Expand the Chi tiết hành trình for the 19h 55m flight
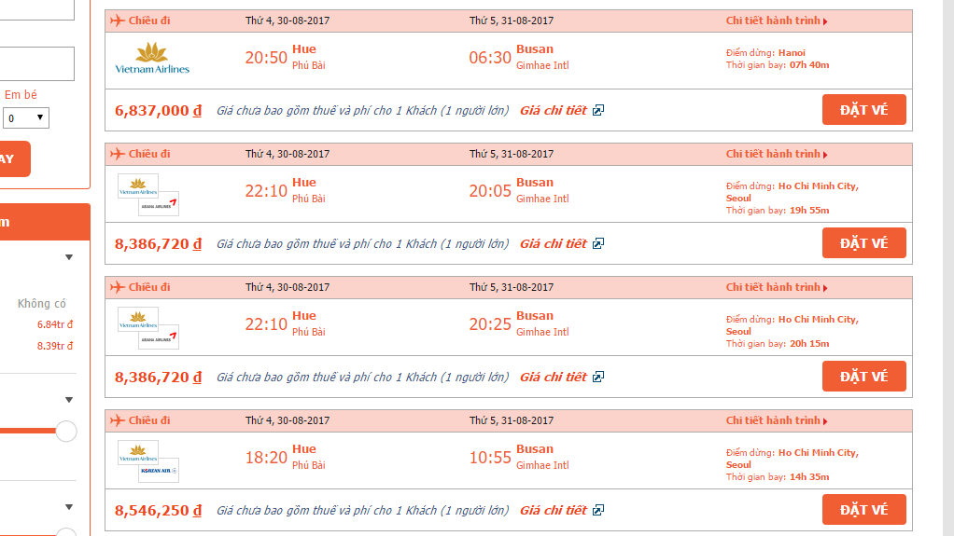Screen dimensions: 954x536 777,154
